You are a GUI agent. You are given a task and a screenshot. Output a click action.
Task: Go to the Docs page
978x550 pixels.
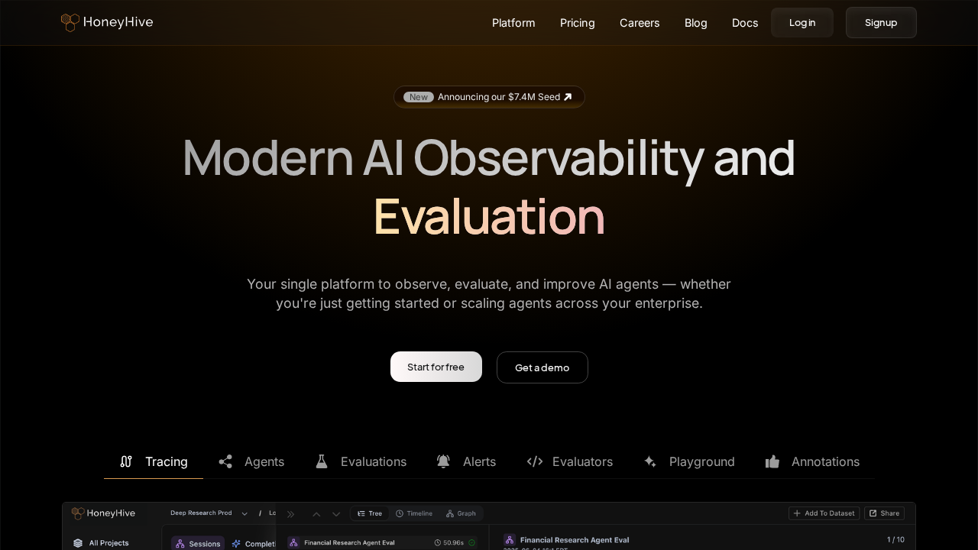tap(745, 23)
